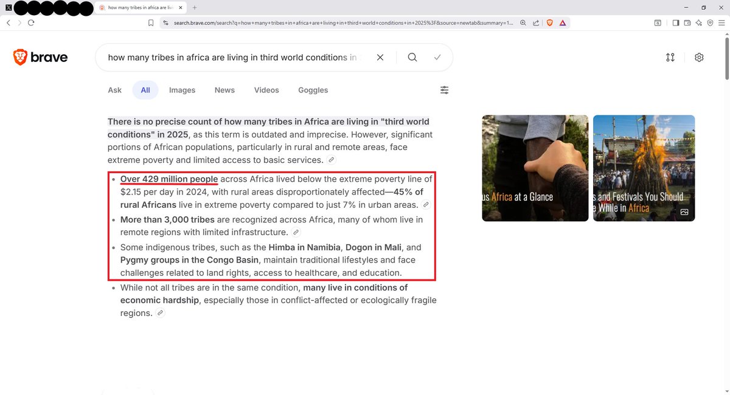Image resolution: width=730 pixels, height=395 pixels.
Task: Close the Brave search tab
Action: click(x=181, y=8)
